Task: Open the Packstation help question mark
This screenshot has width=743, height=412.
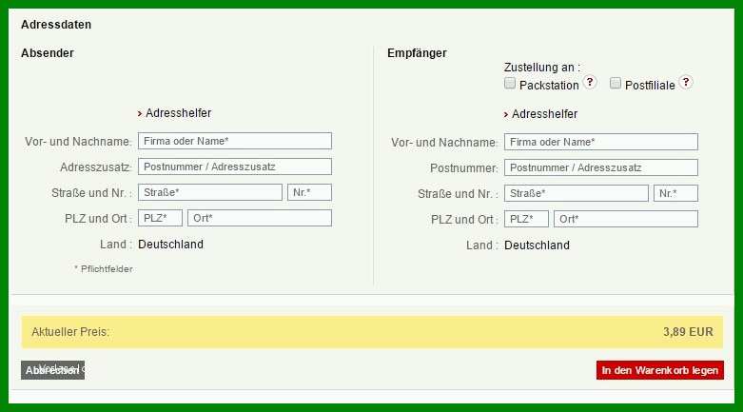Action: 590,82
